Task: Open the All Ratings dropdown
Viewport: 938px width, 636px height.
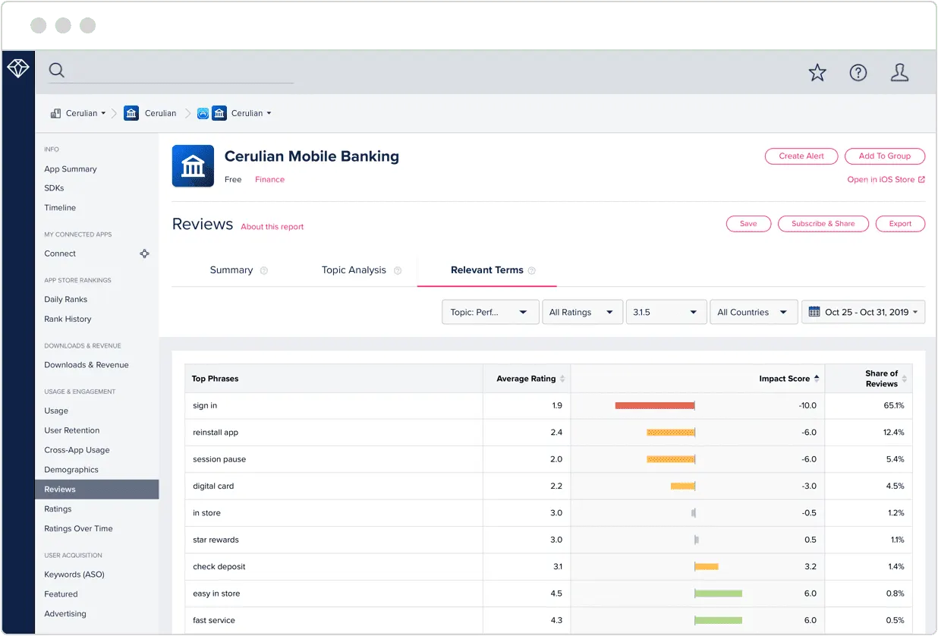Action: click(582, 312)
